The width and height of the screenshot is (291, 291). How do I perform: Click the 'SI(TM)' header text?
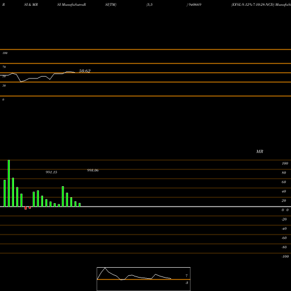[x=111, y=5]
